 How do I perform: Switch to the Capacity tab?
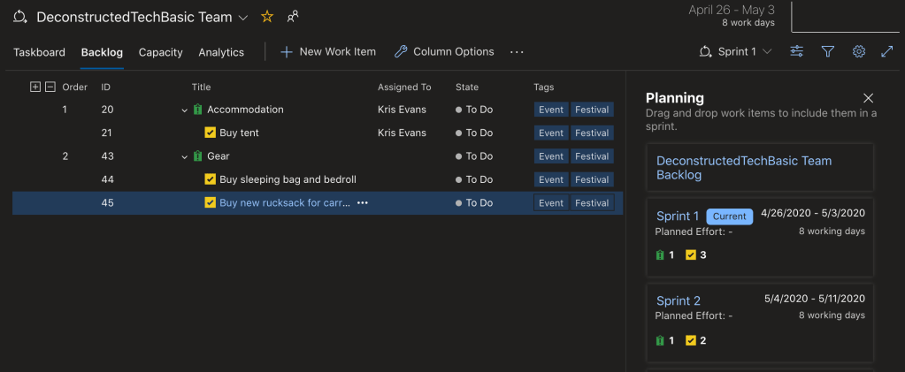click(160, 52)
